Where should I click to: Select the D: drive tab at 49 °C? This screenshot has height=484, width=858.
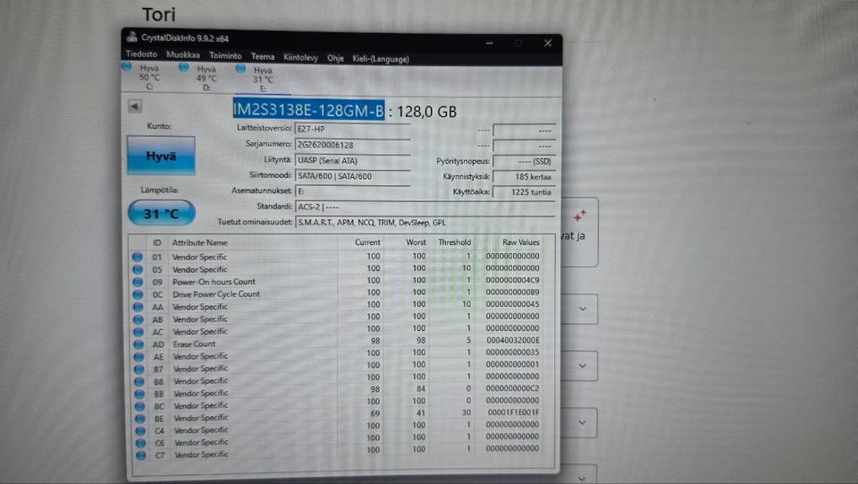pos(201,78)
